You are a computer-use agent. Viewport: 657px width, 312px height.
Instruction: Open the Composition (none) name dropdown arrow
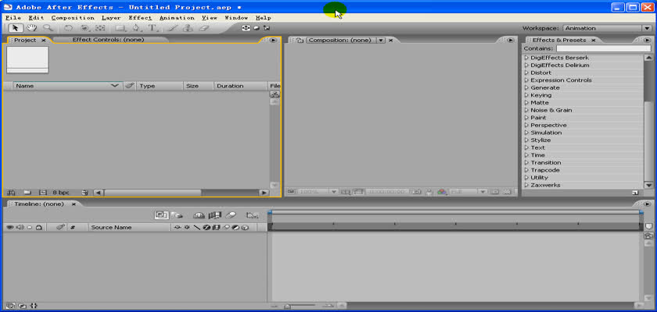pos(381,40)
